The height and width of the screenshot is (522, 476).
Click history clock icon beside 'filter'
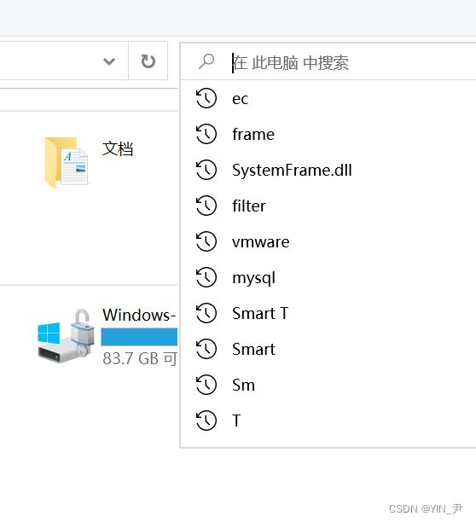coord(206,206)
